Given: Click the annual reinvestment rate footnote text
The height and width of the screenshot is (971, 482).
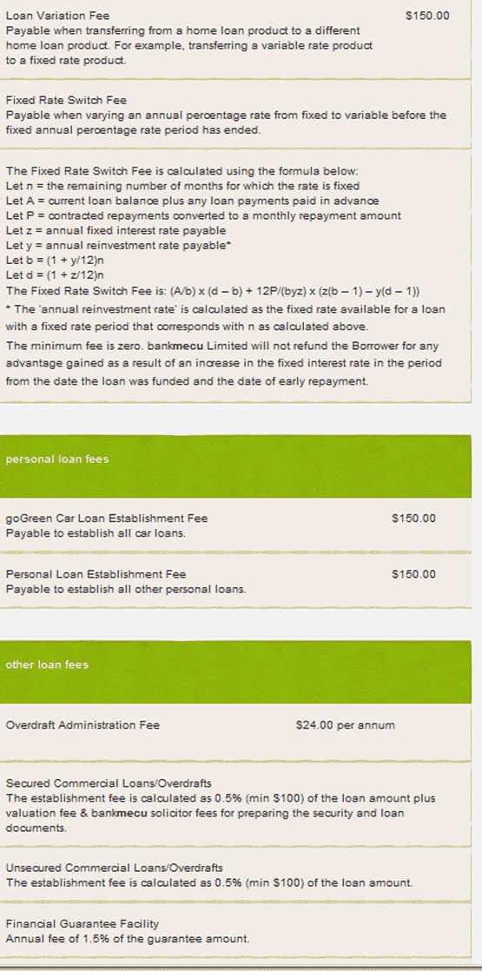Looking at the screenshot, I should 225,317.
